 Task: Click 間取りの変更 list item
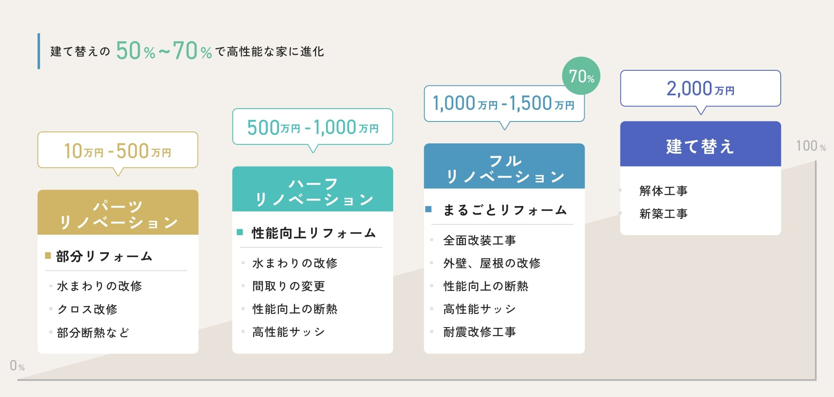289,286
